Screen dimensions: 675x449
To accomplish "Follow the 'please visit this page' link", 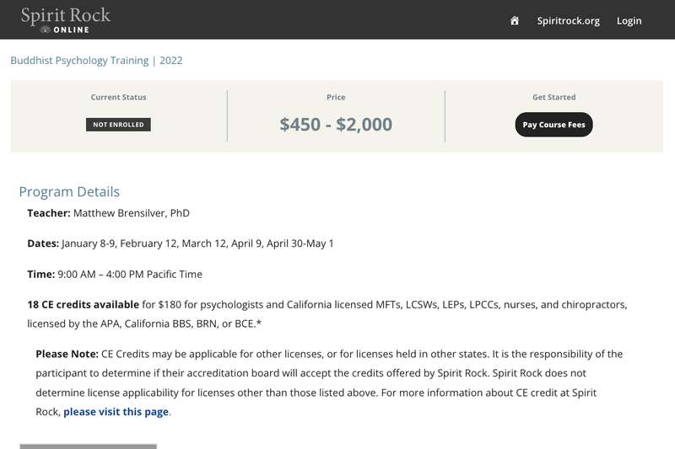I will pyautogui.click(x=116, y=412).
